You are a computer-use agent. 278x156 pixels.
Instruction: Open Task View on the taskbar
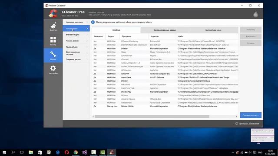[x=22, y=152]
